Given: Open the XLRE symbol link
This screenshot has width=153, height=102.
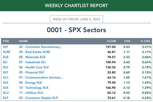Looking at the screenshot, I should tap(6, 52).
